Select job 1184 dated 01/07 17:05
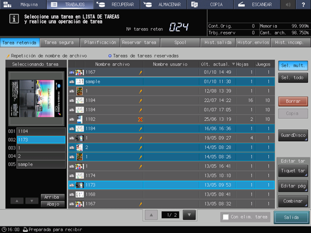The image size is (311, 233). (171, 110)
